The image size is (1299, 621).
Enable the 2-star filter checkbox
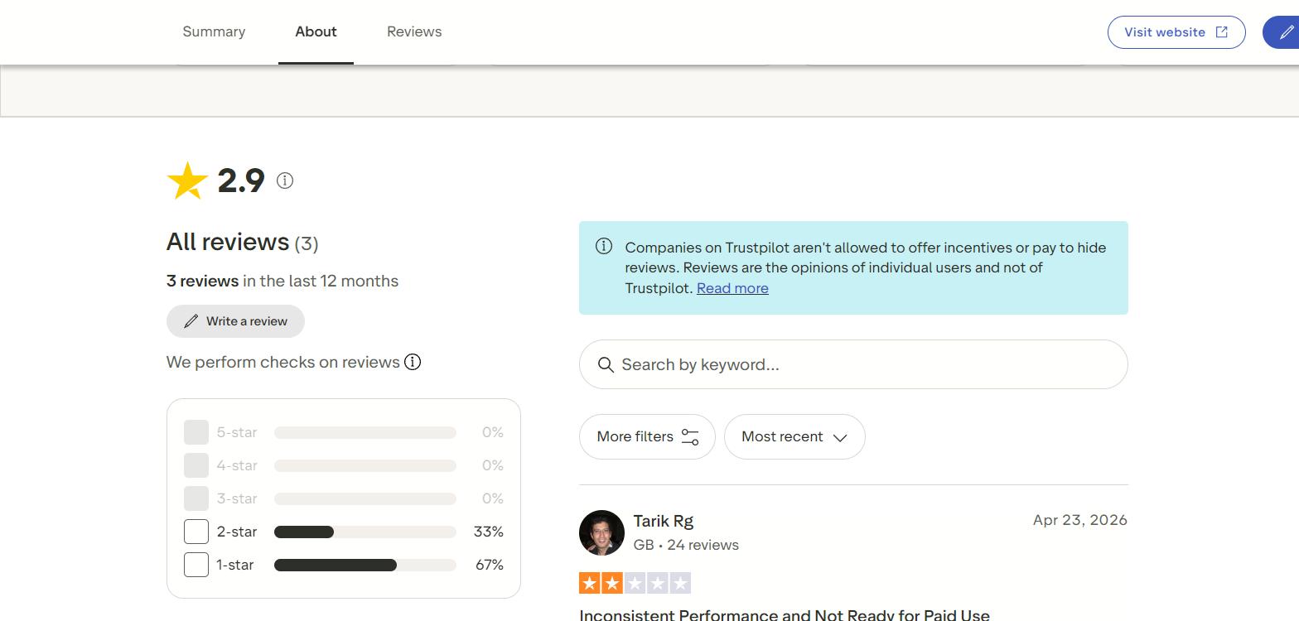[x=196, y=532]
